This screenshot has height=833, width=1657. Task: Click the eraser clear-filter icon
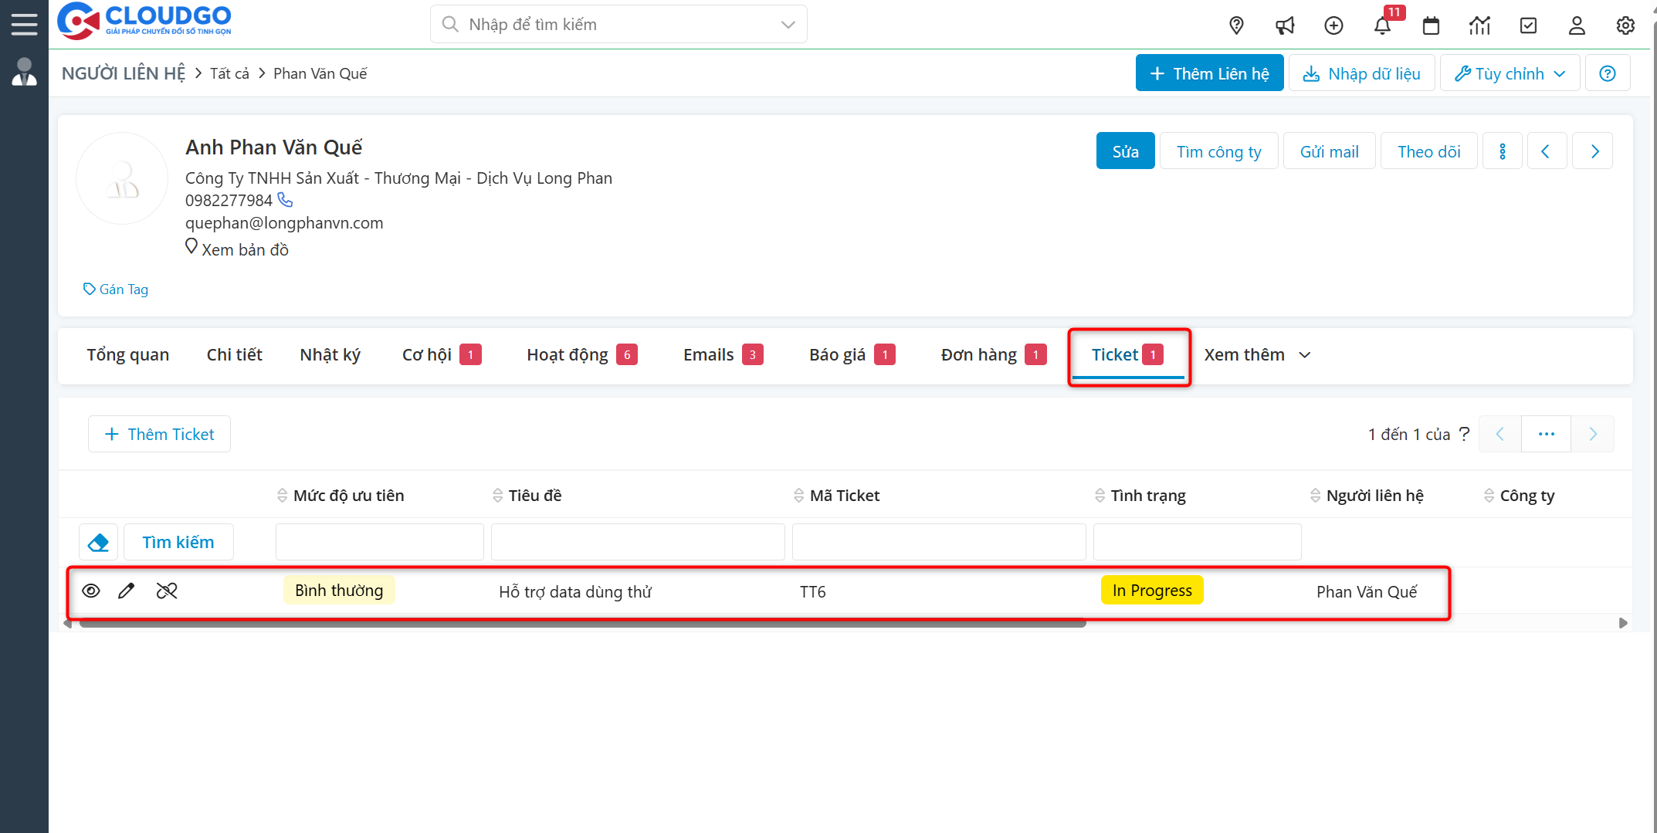99,543
